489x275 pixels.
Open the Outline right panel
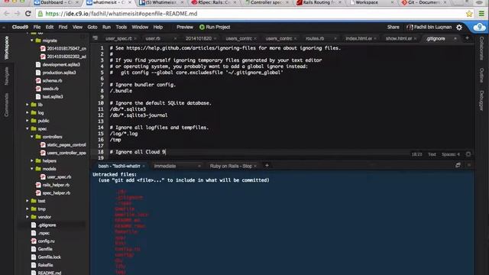pos(481,75)
